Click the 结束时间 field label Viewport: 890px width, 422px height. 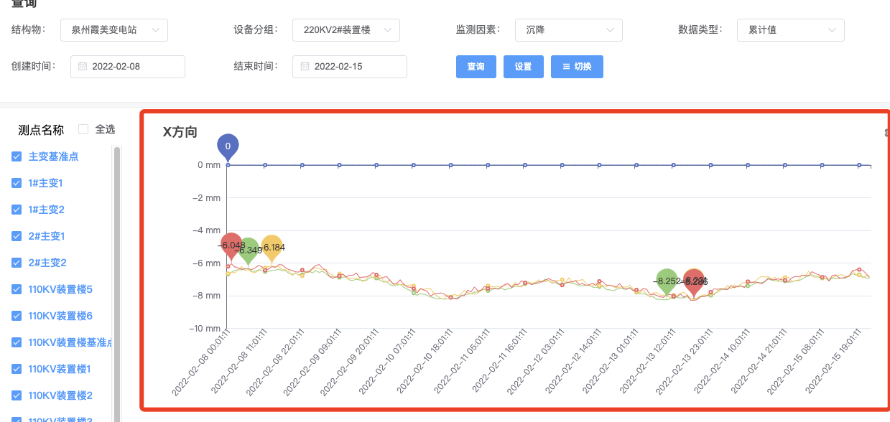pyautogui.click(x=255, y=66)
